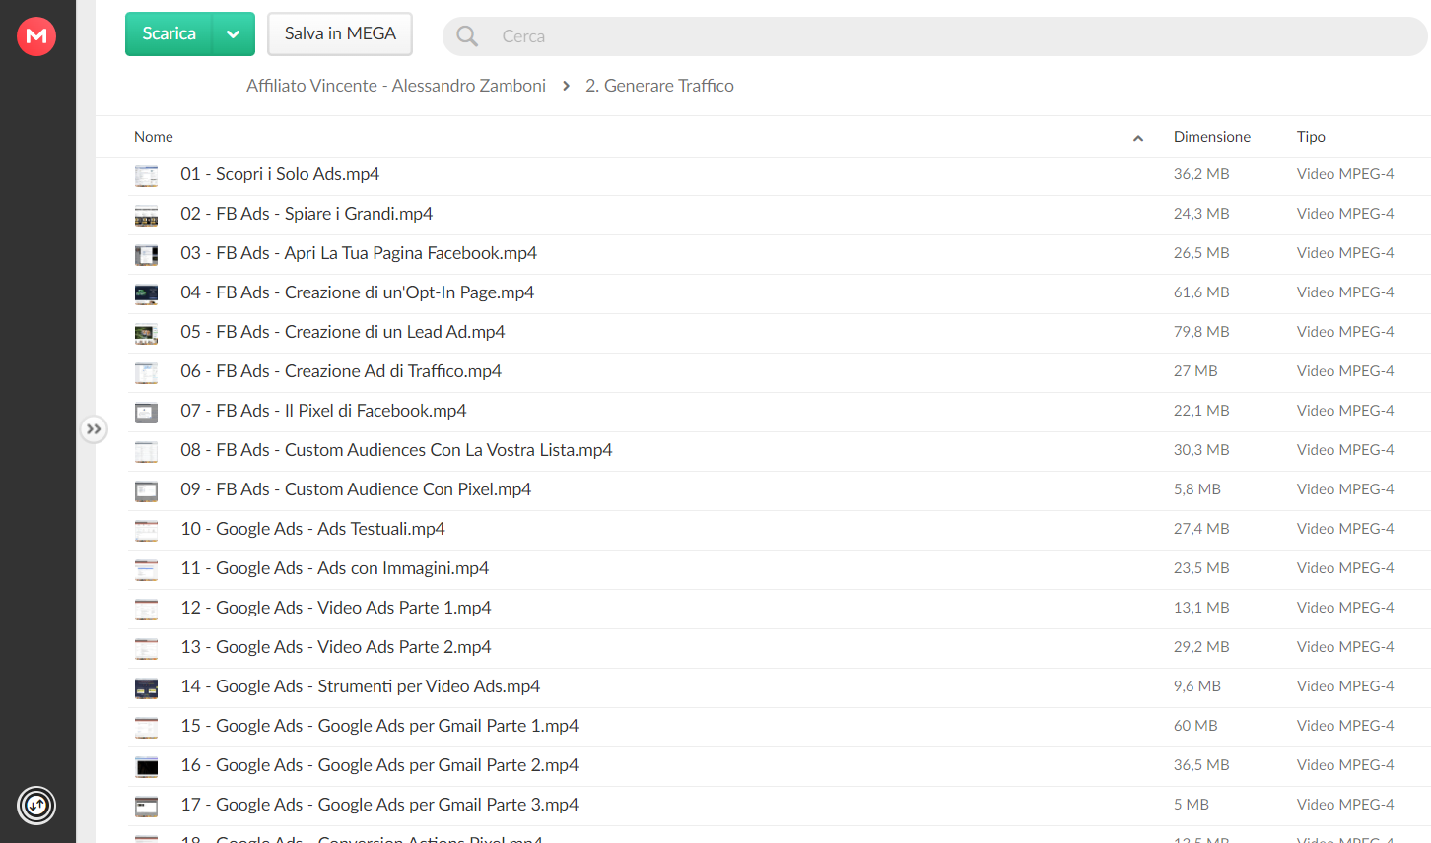The image size is (1431, 843).
Task: Focus the Cerca search field
Action: [934, 36]
